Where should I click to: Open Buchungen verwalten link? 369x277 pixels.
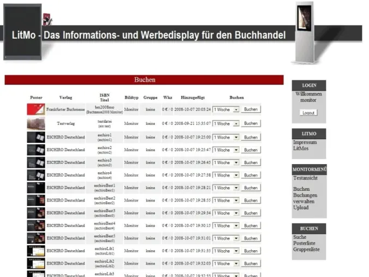pyautogui.click(x=305, y=198)
